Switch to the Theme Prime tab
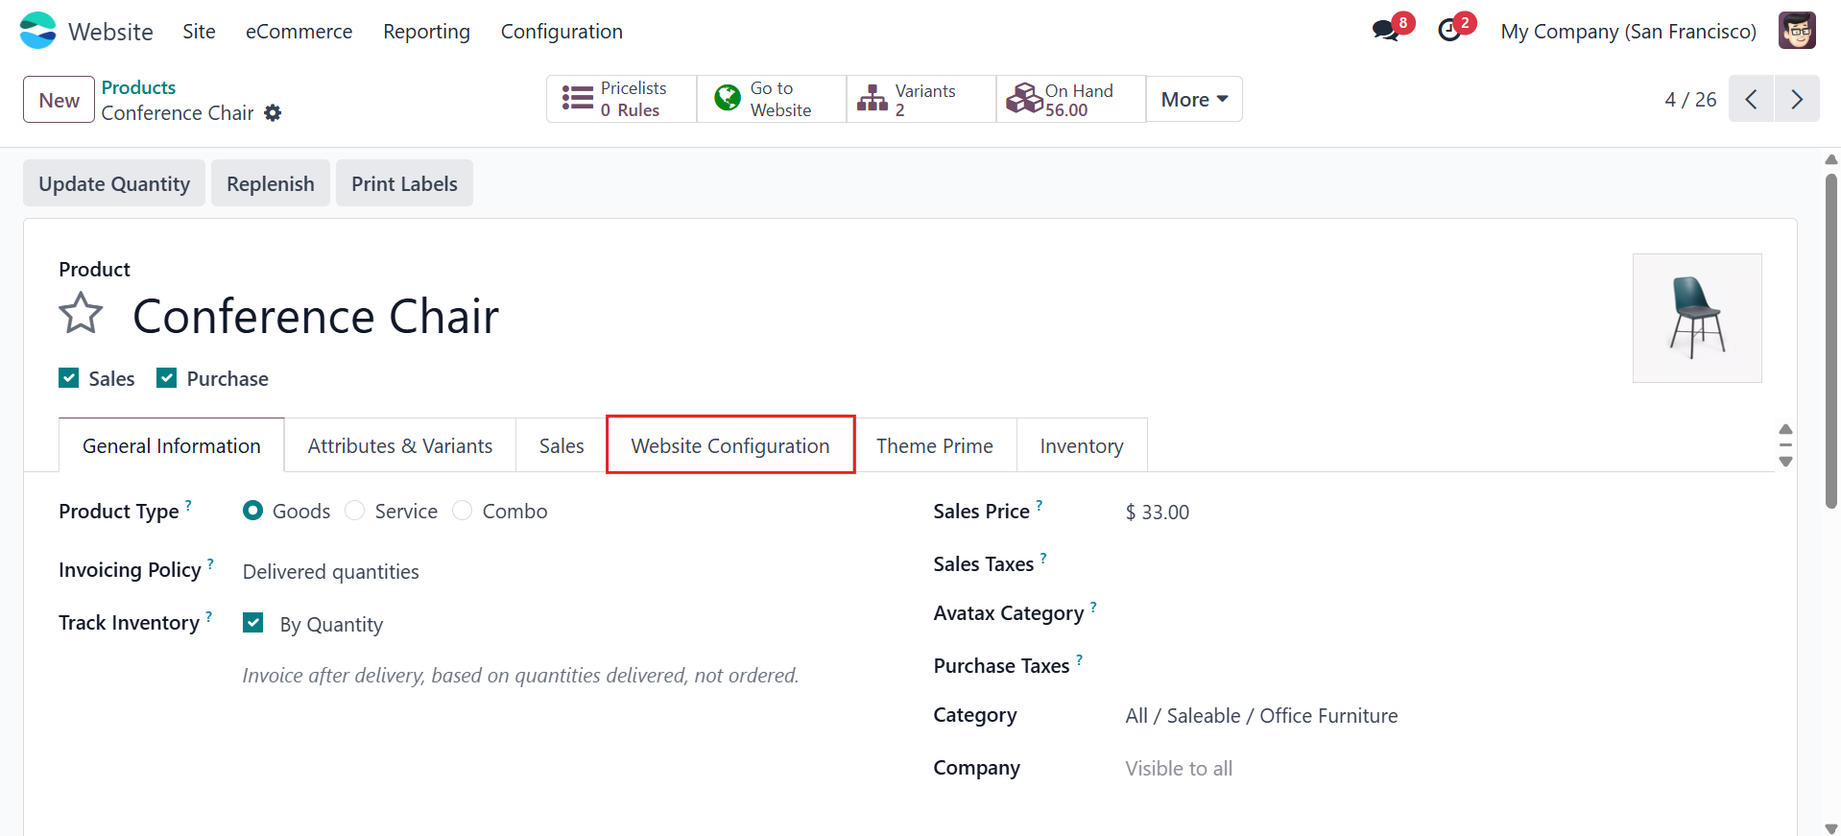Image resolution: width=1841 pixels, height=836 pixels. pos(935,445)
